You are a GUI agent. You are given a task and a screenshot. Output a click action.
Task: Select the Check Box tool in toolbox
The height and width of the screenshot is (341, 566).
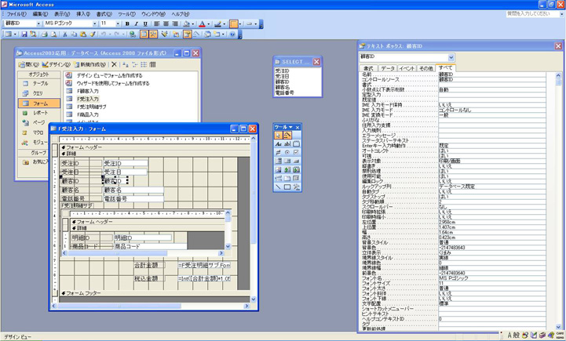pyautogui.click(x=297, y=152)
